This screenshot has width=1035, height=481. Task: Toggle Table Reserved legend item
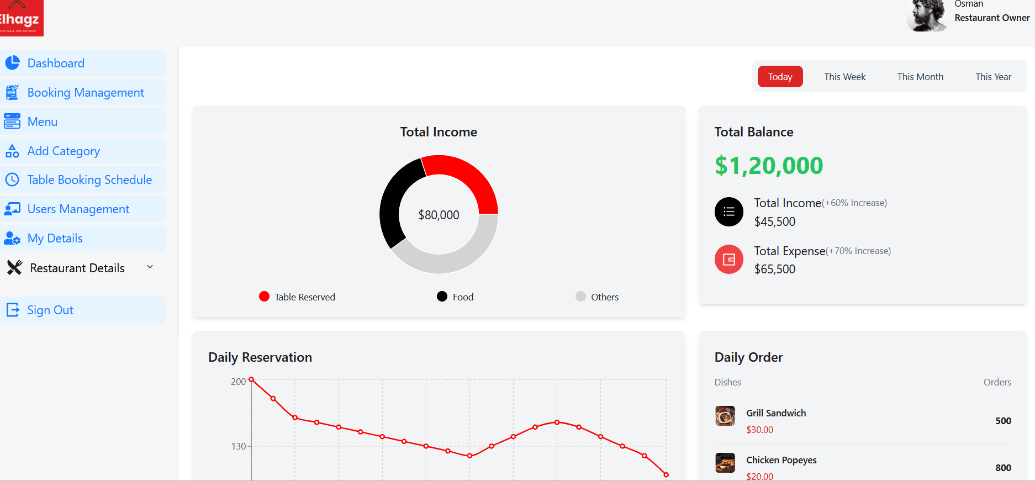pos(297,297)
